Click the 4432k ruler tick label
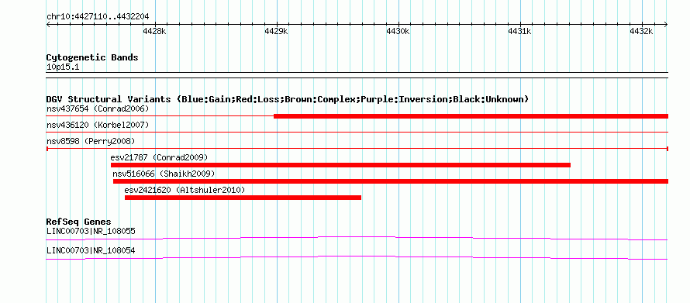 point(641,32)
